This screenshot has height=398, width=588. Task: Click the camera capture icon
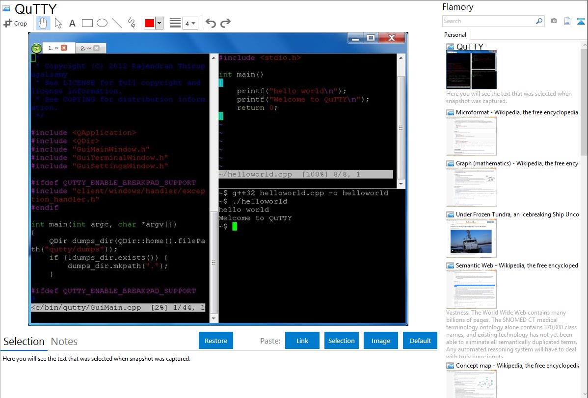[554, 21]
